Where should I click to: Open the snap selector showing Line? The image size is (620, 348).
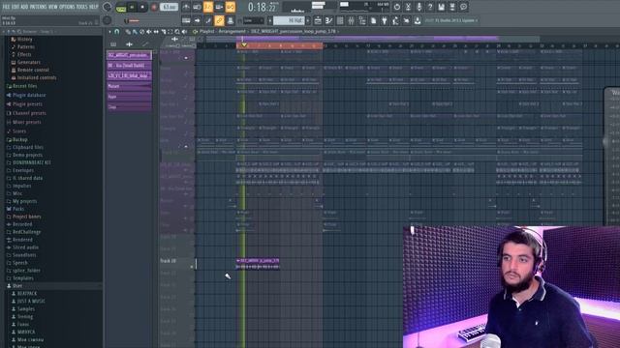(253, 20)
